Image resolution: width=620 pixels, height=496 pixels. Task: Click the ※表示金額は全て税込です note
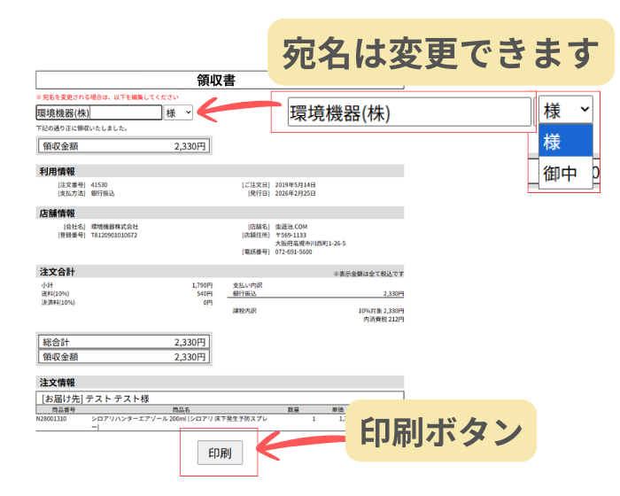[x=368, y=274]
